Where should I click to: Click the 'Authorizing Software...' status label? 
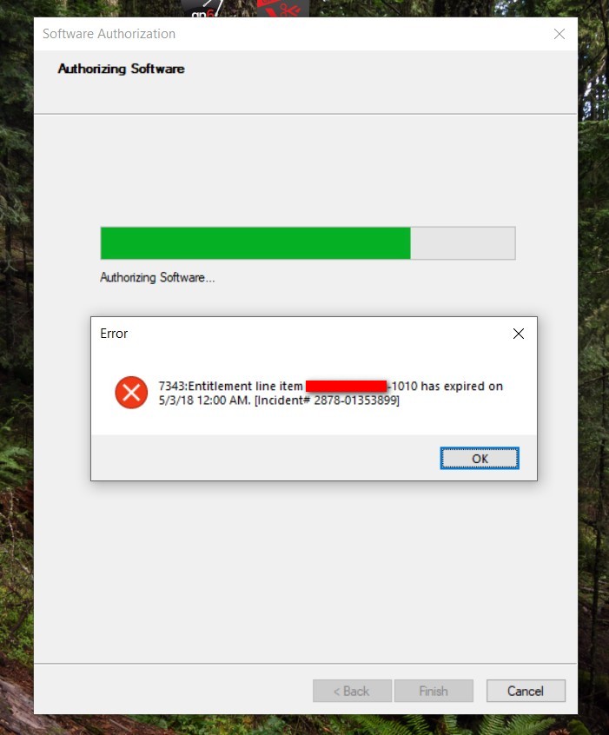click(x=157, y=277)
